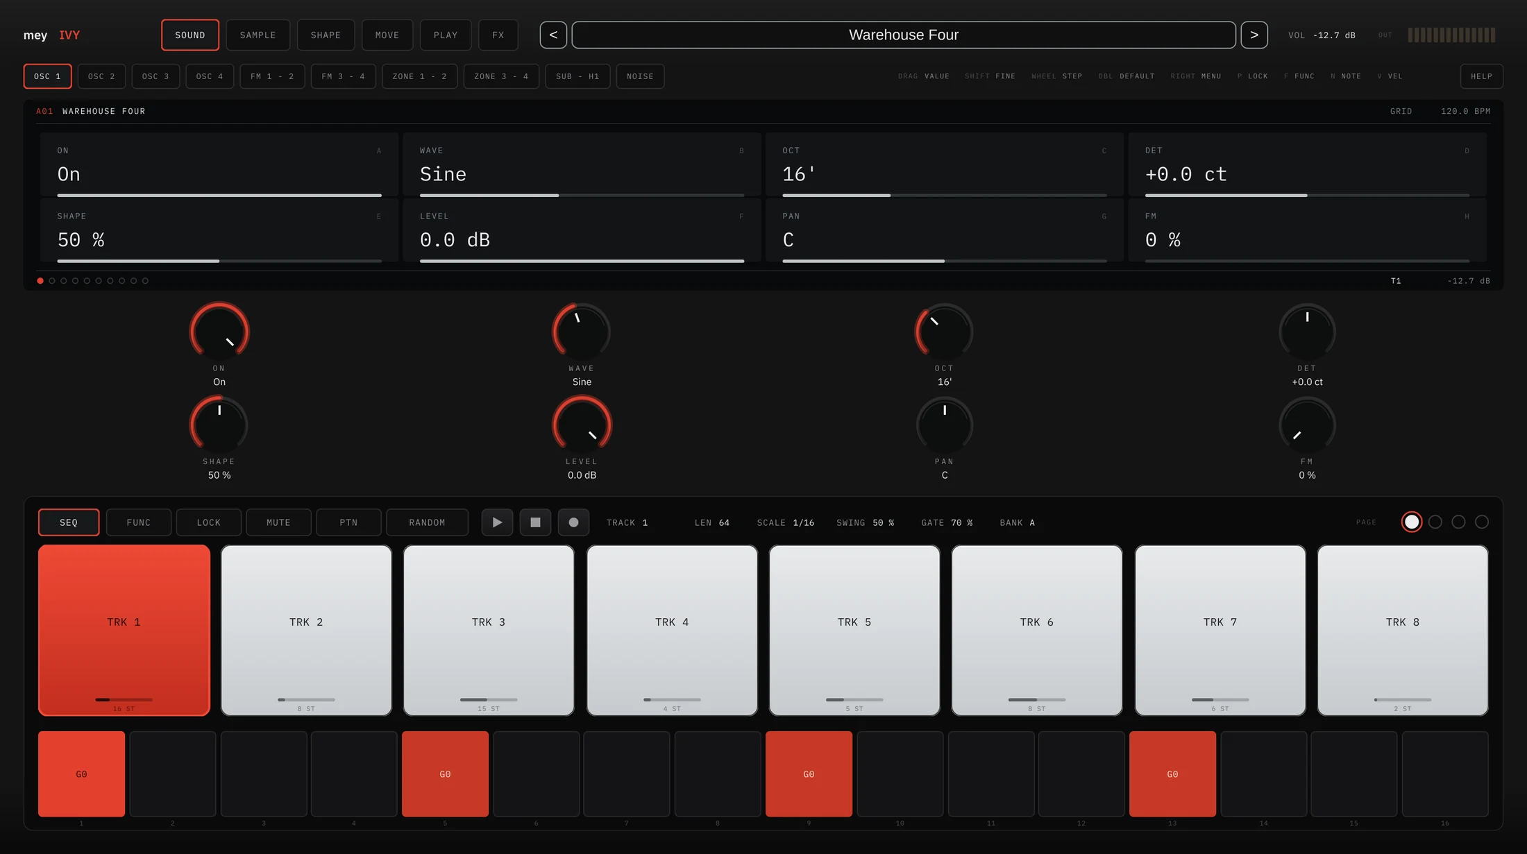Adjust the ON knob
Image resolution: width=1527 pixels, height=854 pixels.
coord(219,331)
